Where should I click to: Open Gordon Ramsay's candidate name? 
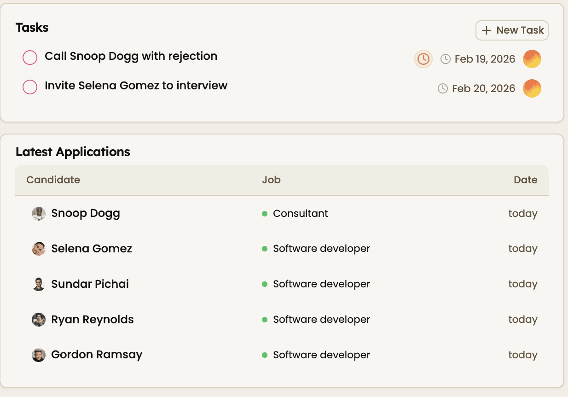[x=97, y=355]
